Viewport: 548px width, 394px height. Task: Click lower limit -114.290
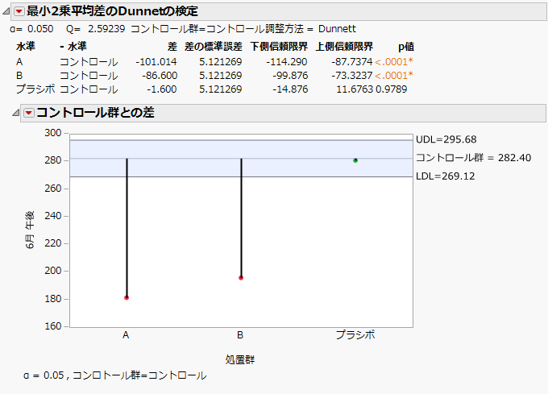click(x=287, y=62)
